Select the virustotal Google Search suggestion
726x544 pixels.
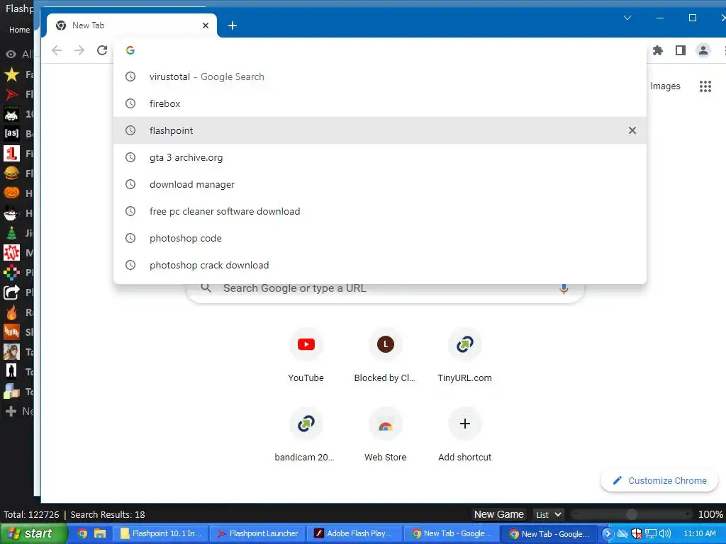point(380,76)
